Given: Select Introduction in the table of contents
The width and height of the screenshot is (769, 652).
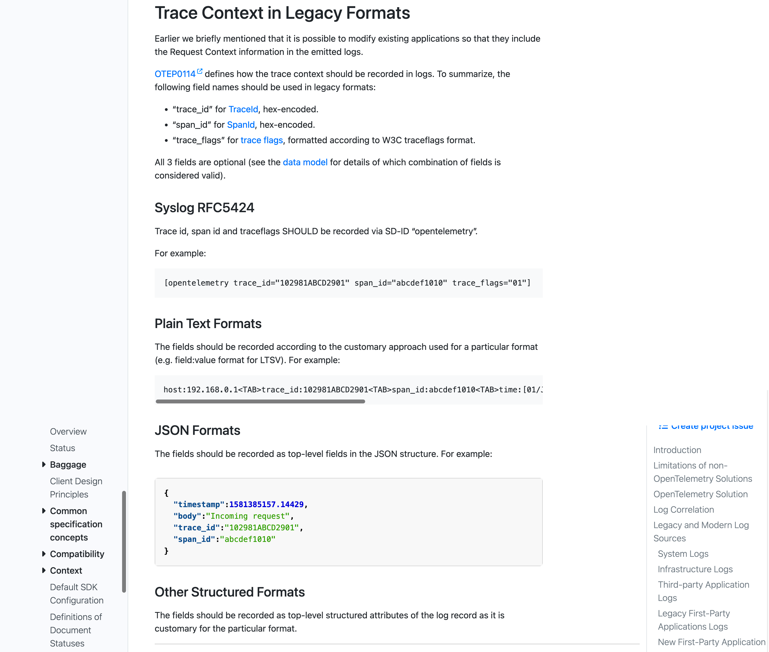Looking at the screenshot, I should [677, 450].
